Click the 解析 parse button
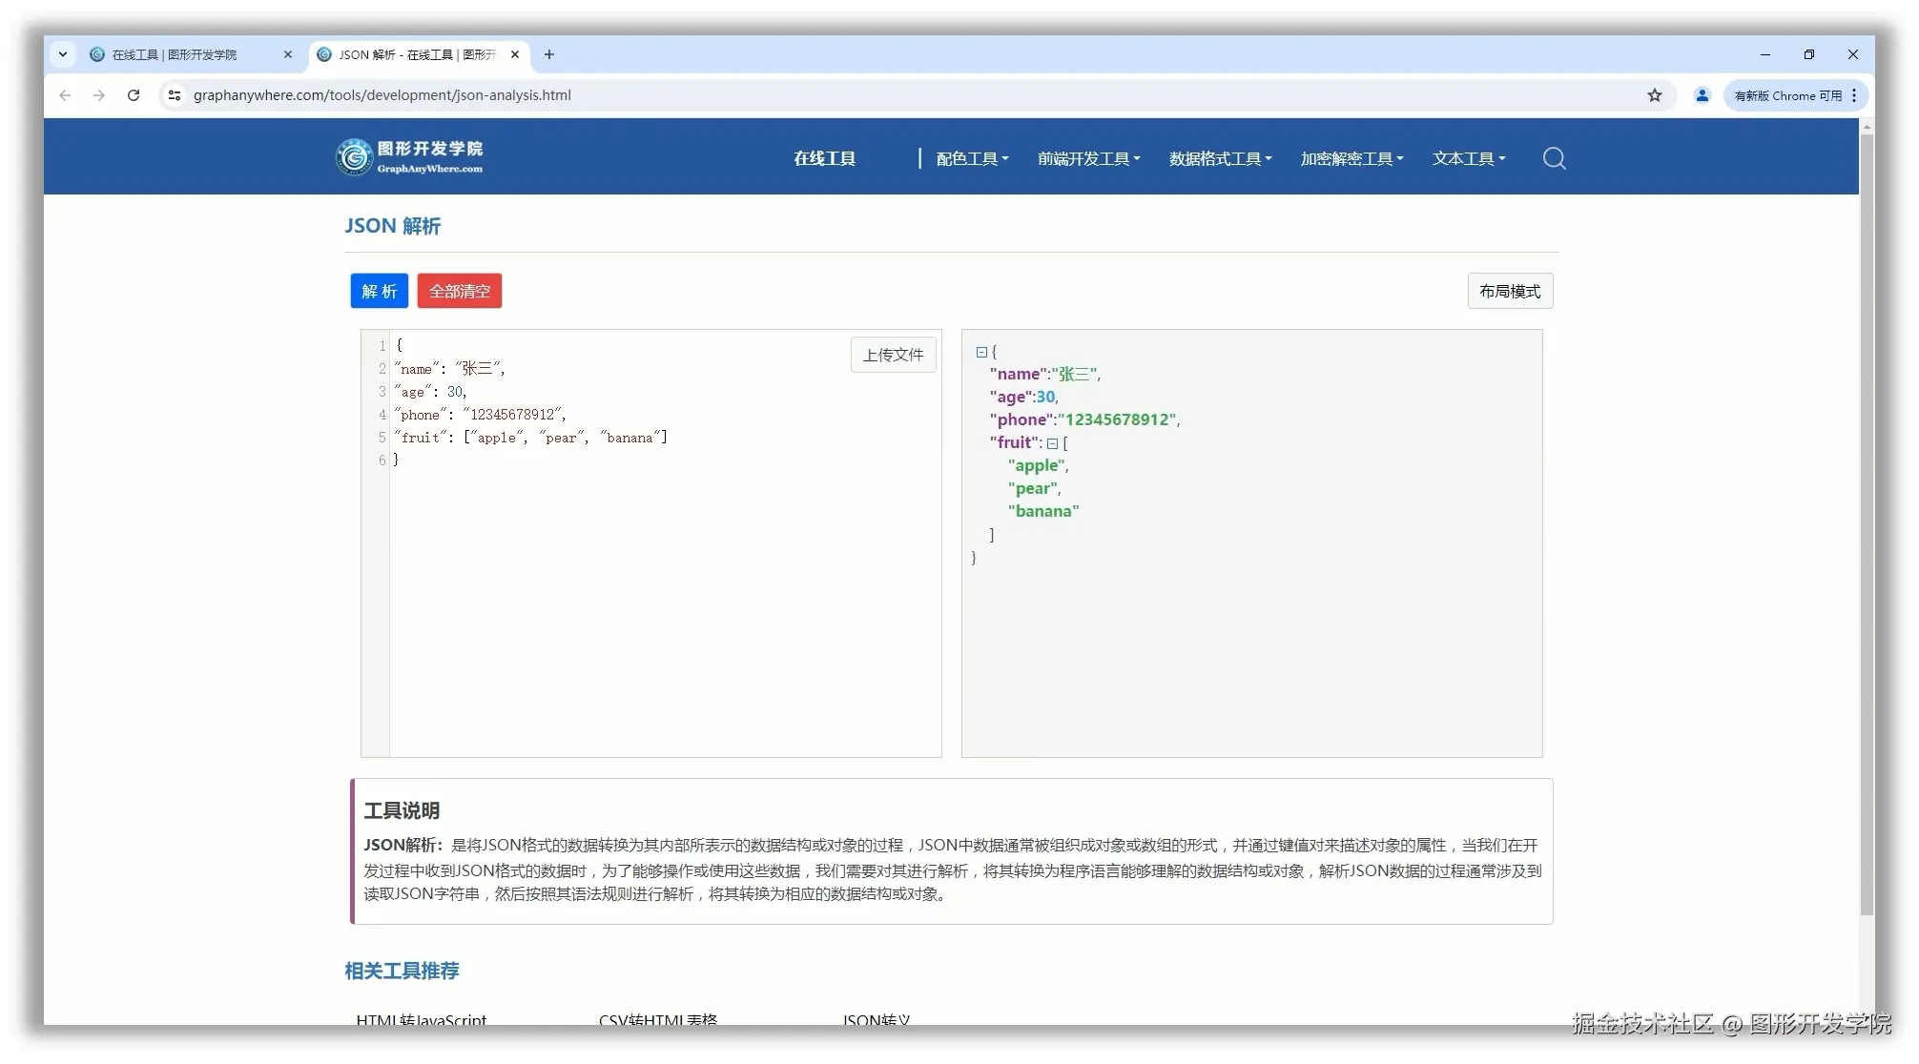The height and width of the screenshot is (1064, 1919). point(379,291)
